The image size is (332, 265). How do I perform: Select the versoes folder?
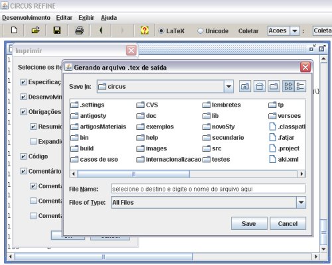(x=285, y=116)
